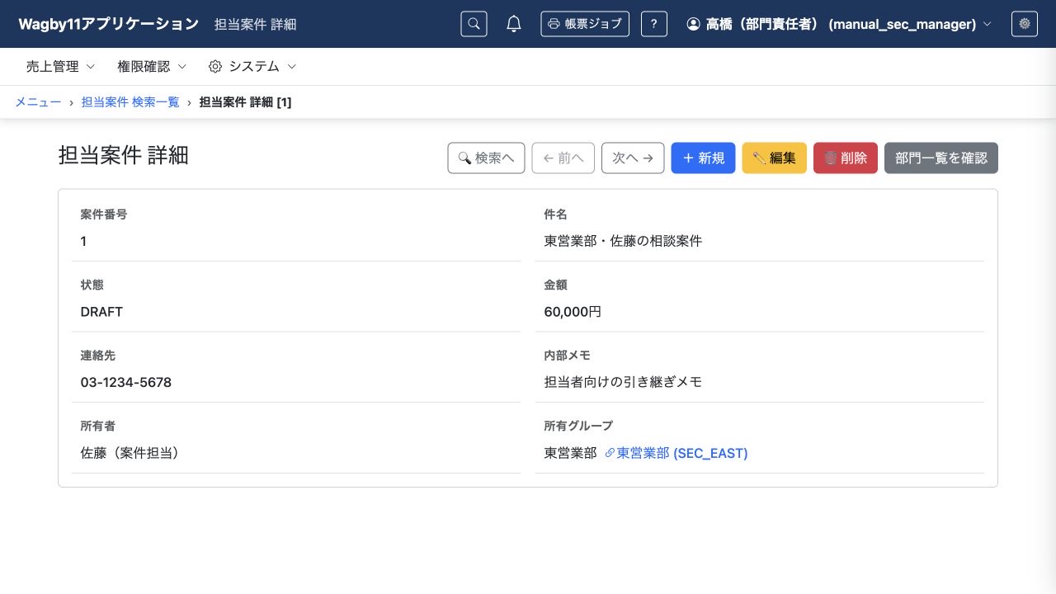Select the 件名 value 東営業部・佐藤の相談案件
The image size is (1056, 594).
pos(623,241)
